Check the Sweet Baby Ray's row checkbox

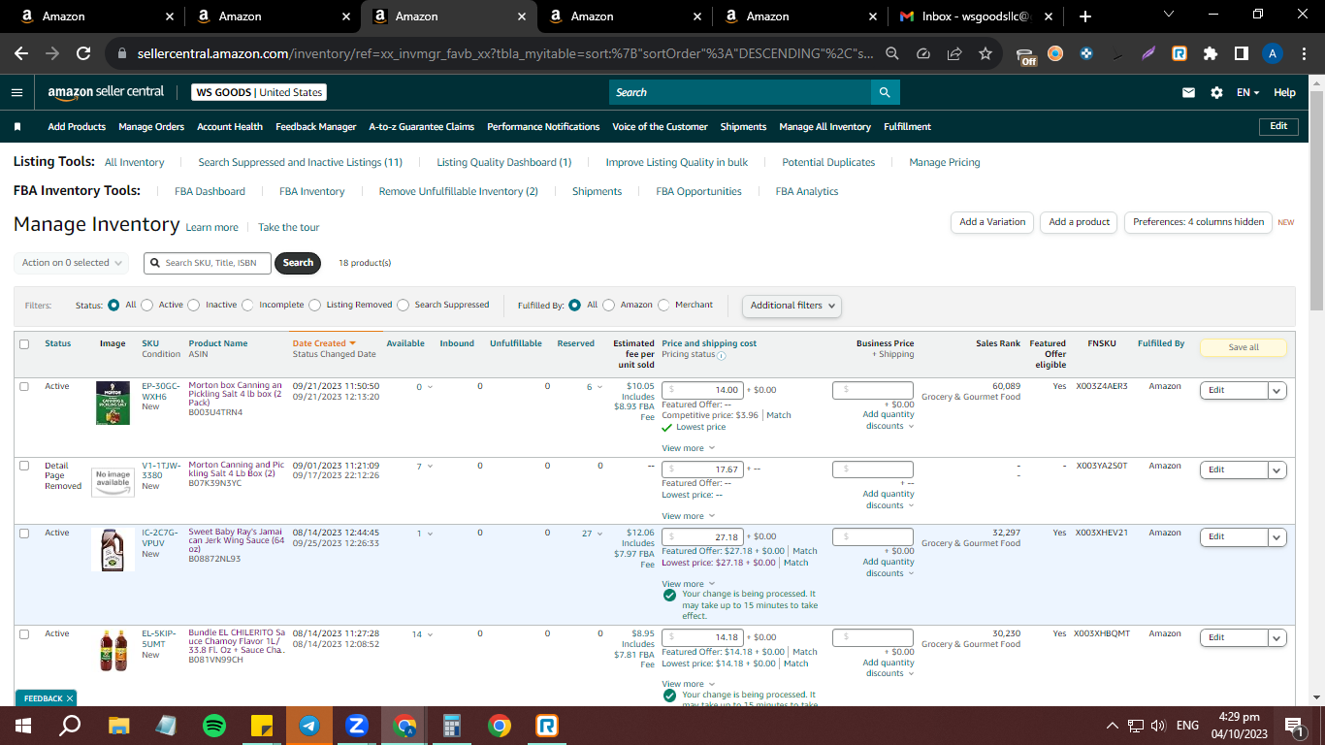pyautogui.click(x=24, y=533)
